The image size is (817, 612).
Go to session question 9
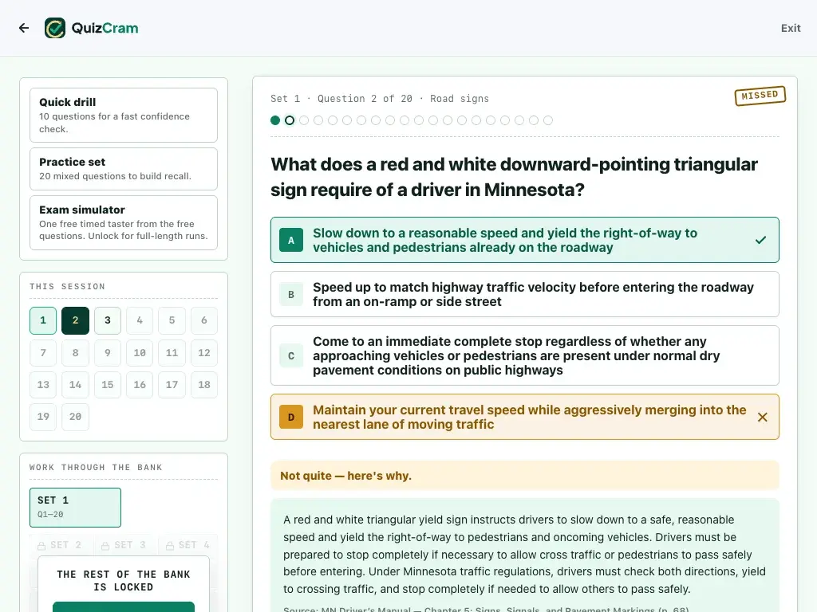click(108, 353)
